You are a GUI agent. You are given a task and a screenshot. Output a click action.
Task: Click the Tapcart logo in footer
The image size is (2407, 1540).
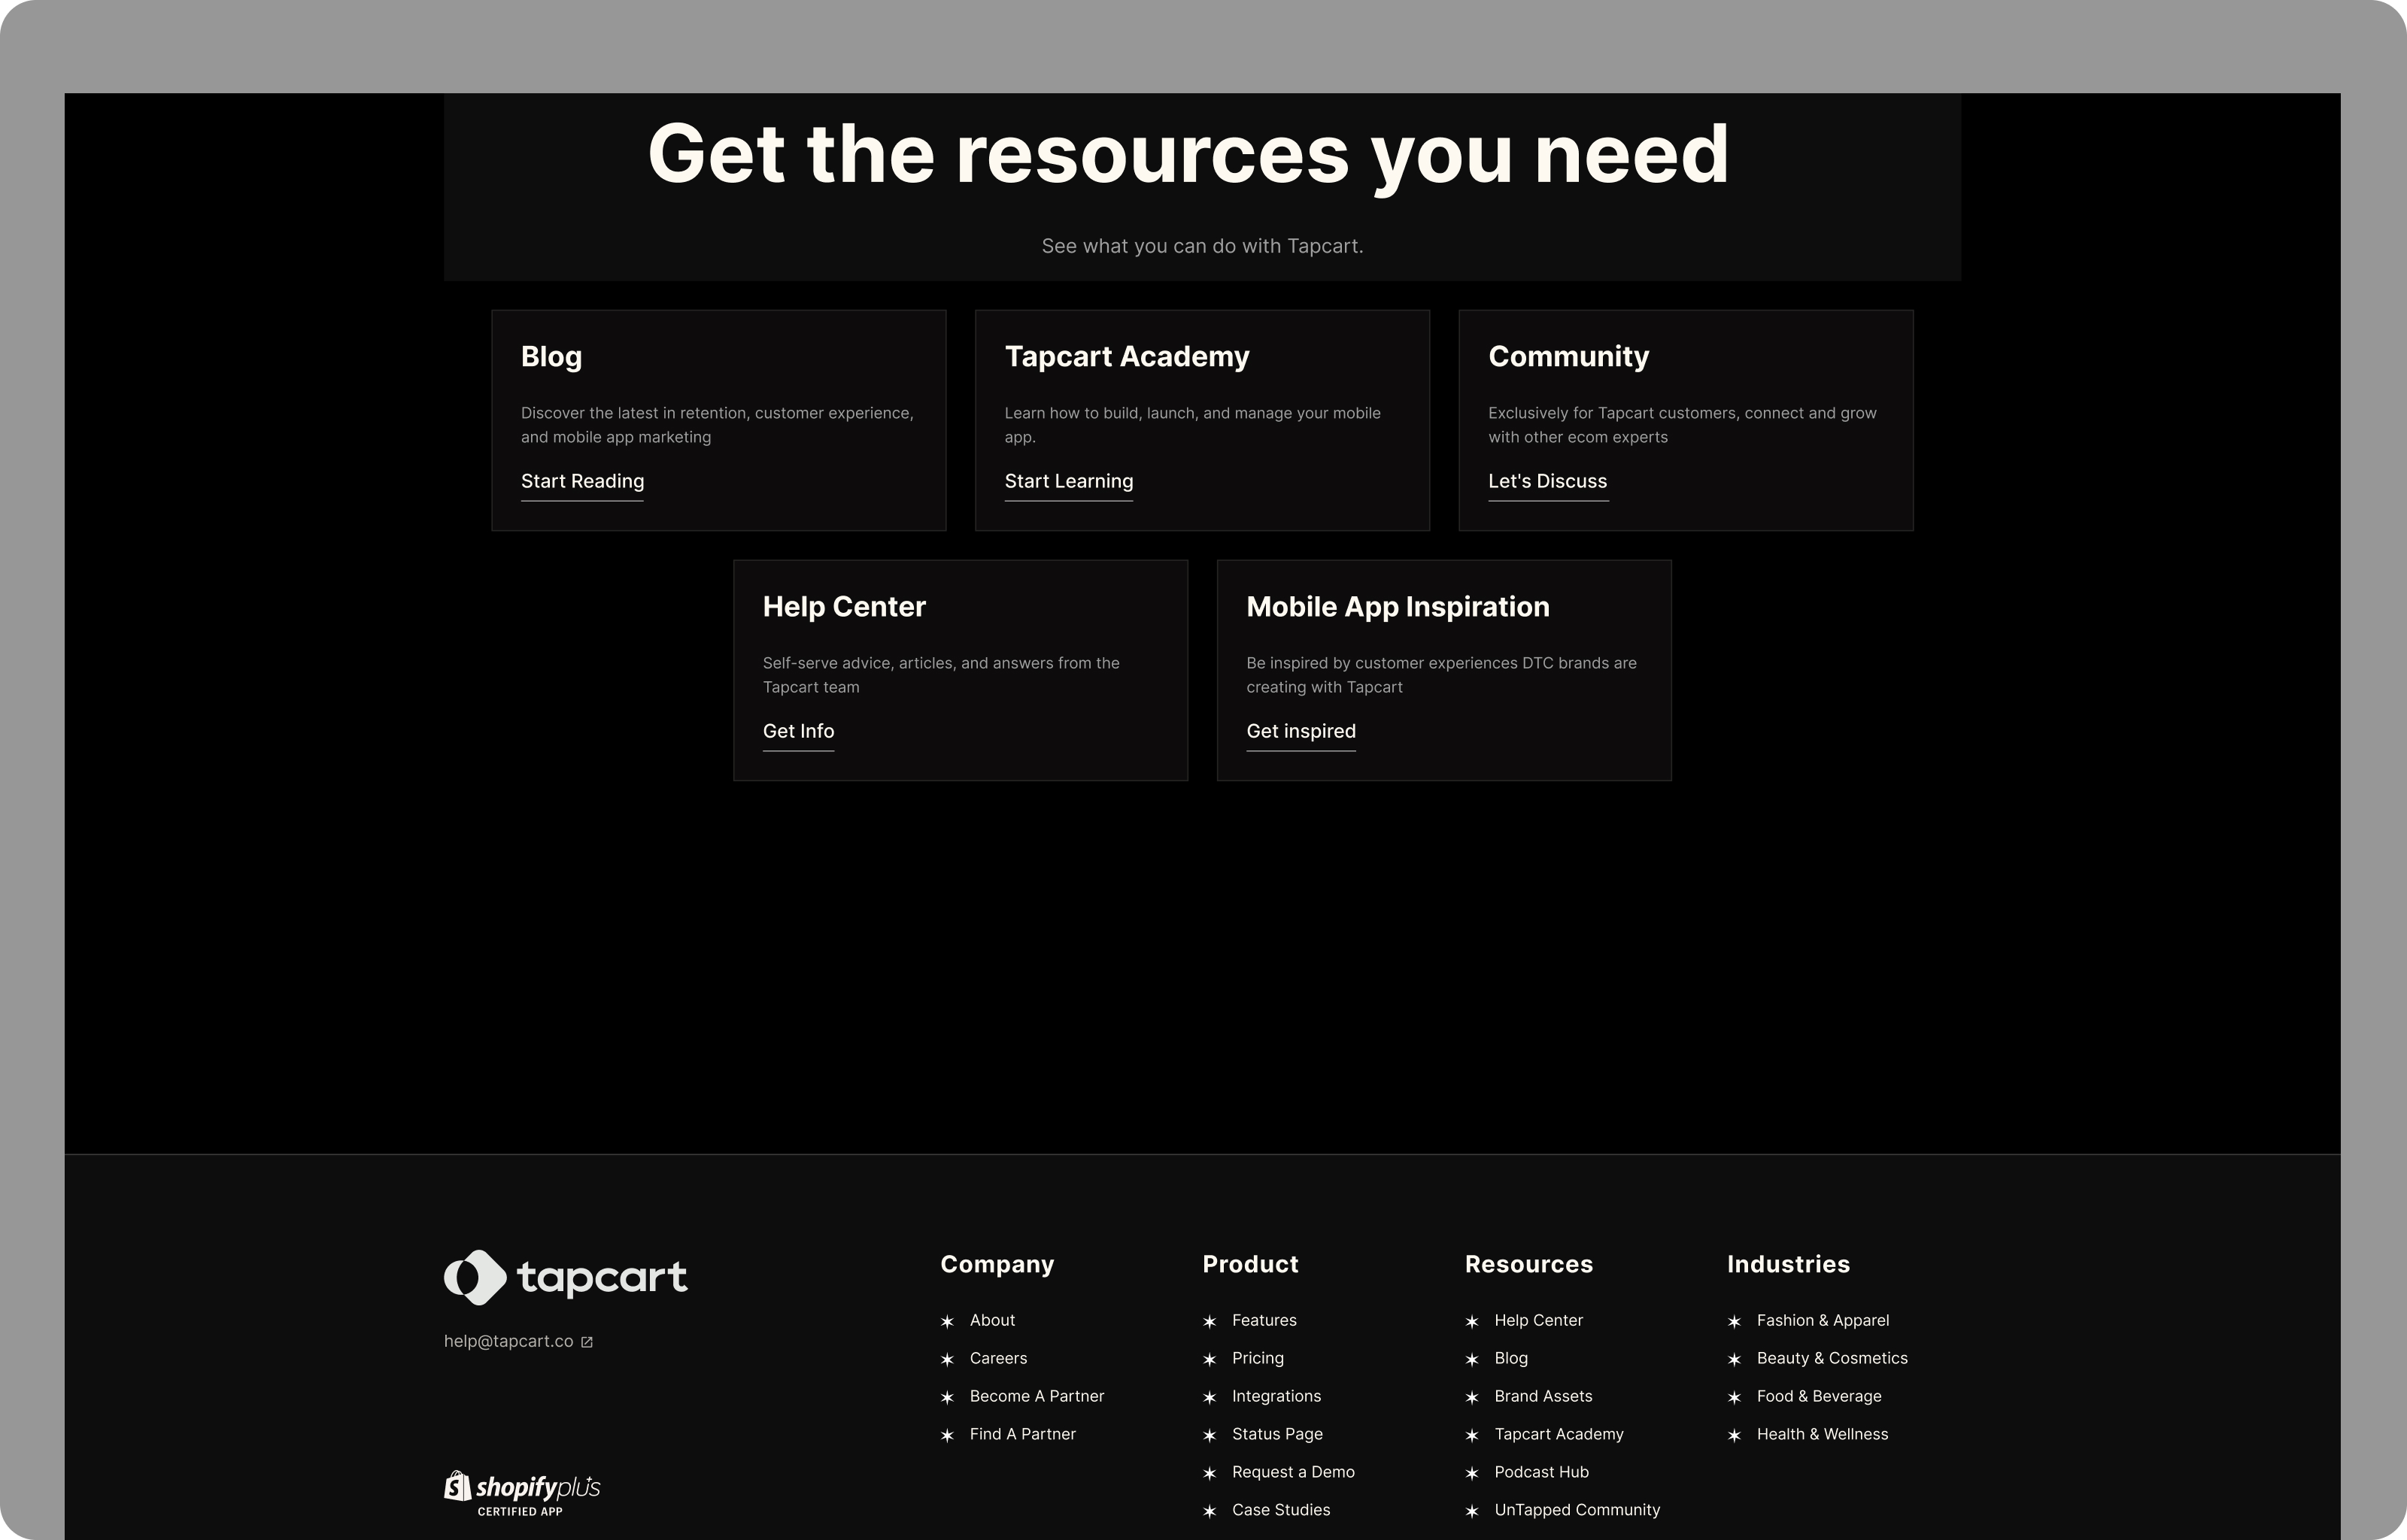pyautogui.click(x=566, y=1277)
